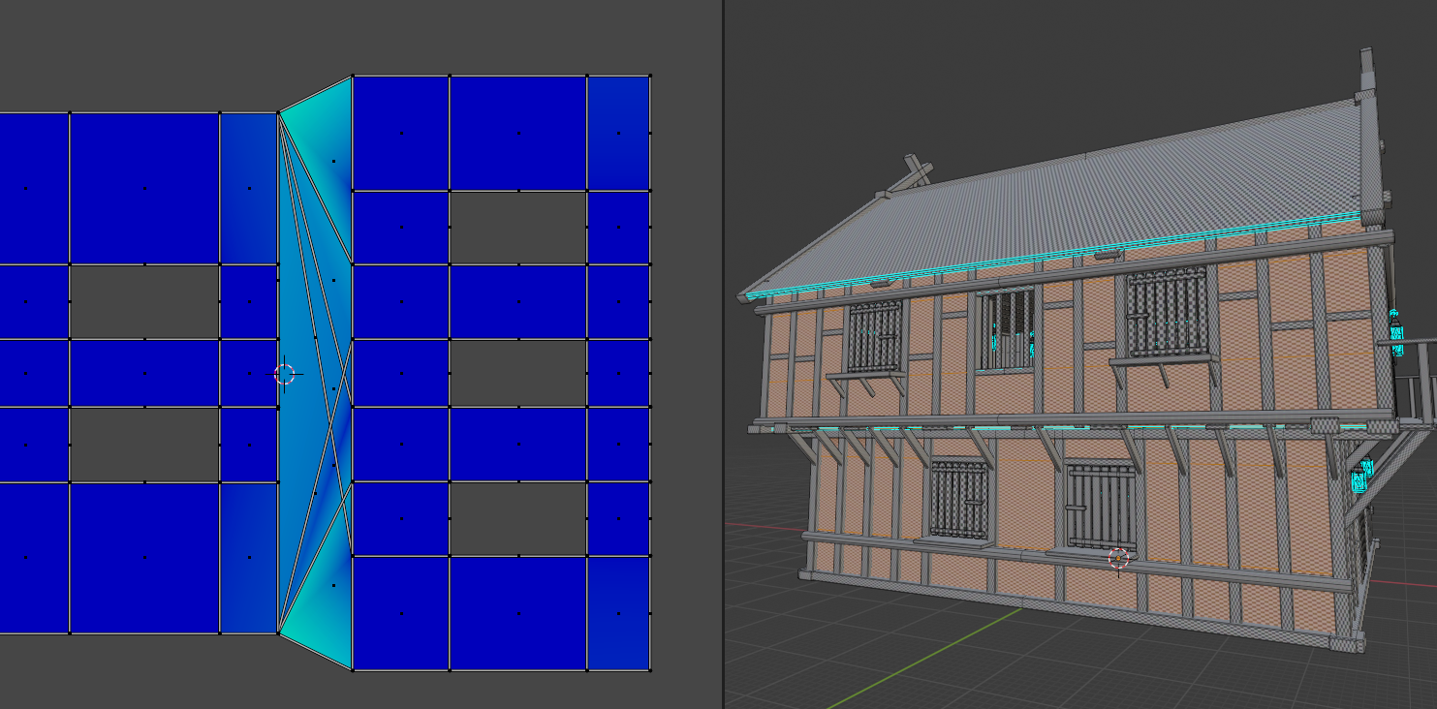1437x709 pixels.
Task: Select the upper-floor middle open window
Action: click(x=1005, y=330)
